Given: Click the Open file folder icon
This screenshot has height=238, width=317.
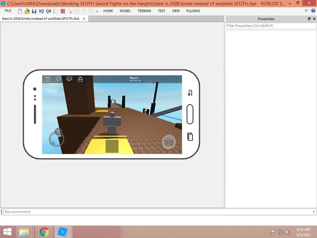Looking at the screenshot, I should (27, 11).
